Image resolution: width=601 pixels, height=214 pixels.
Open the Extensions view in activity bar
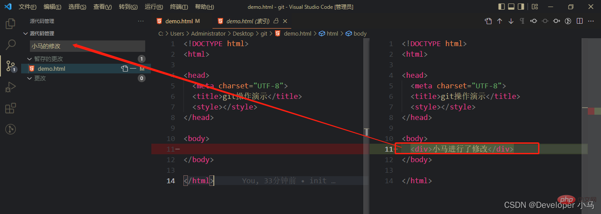(11, 108)
